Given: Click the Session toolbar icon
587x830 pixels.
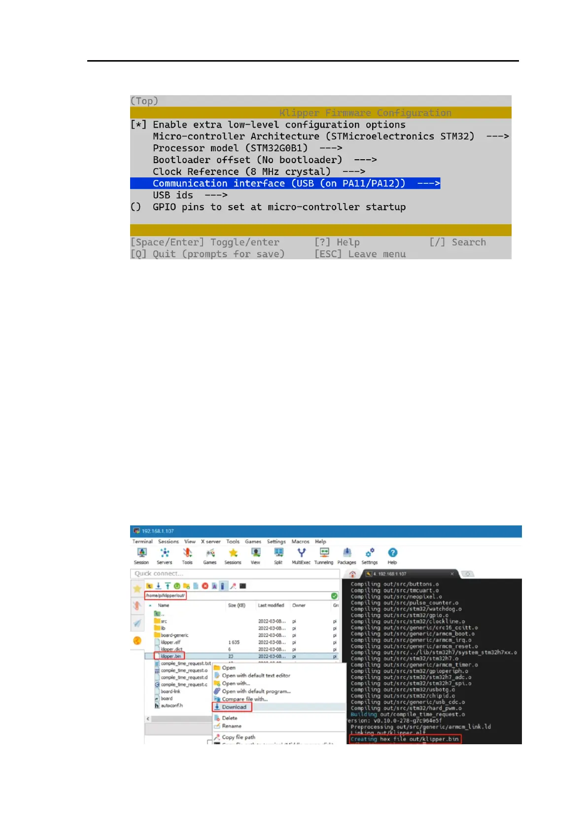Looking at the screenshot, I should click(141, 555).
